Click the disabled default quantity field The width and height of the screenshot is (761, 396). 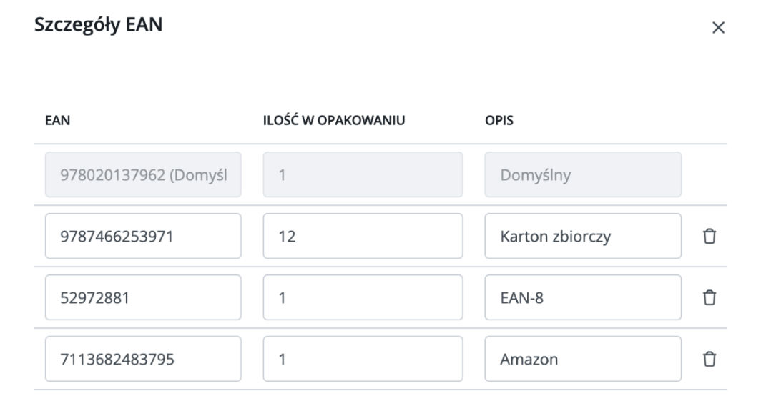(x=363, y=174)
